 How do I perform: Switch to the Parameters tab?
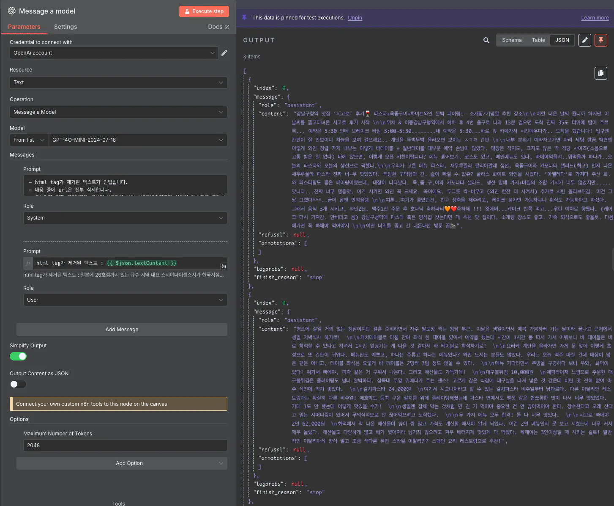[x=24, y=27]
